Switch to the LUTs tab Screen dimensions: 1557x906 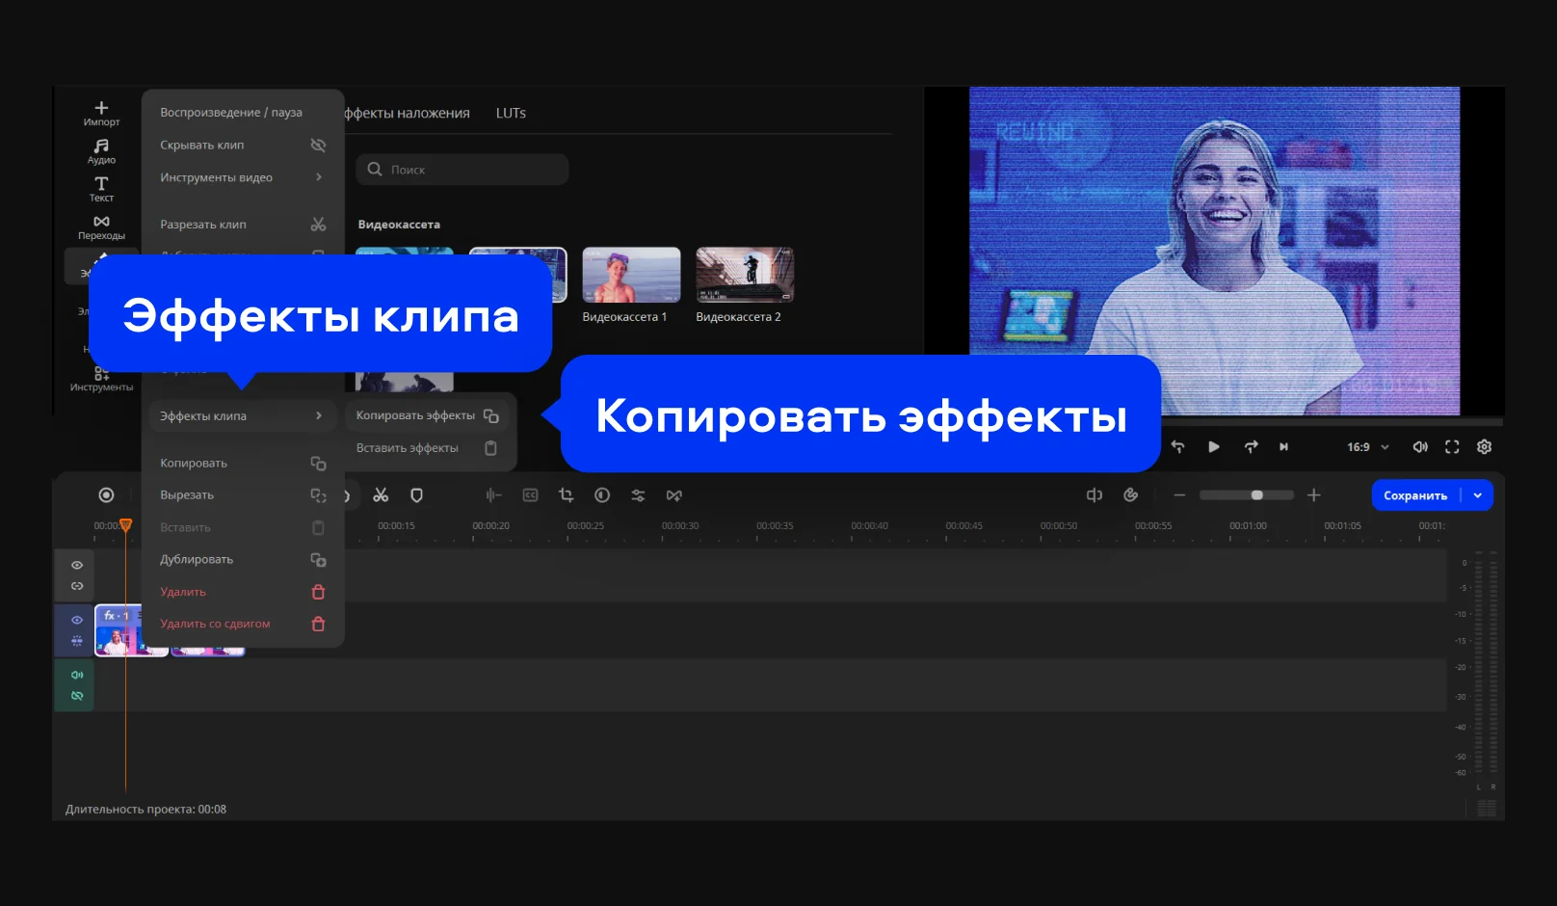coord(511,113)
